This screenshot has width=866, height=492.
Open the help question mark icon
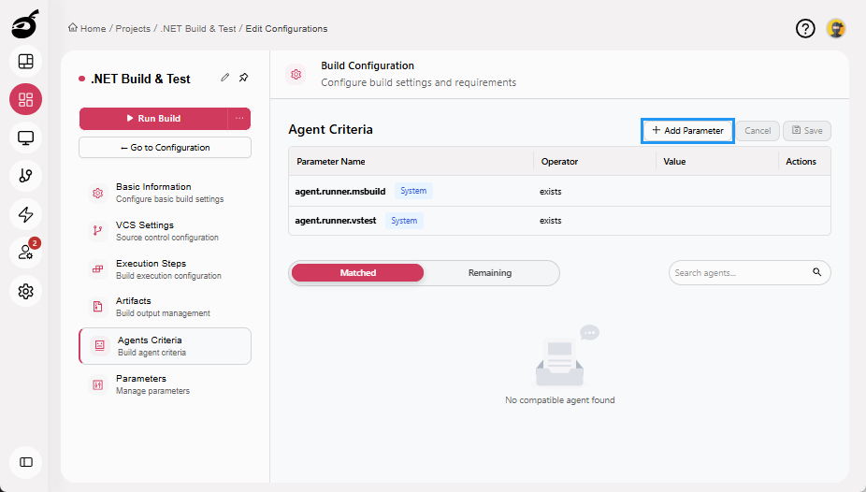[805, 28]
